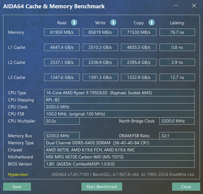Image resolution: width=203 pixels, height=194 pixels.
Task: Click the CPU Clock label
Action: pos(18,107)
